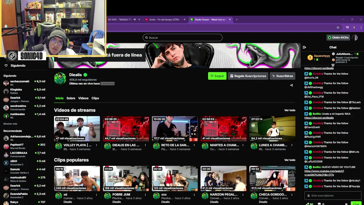Switch to the EN VIVO MAGALY TV browser tab

pos(124,19)
